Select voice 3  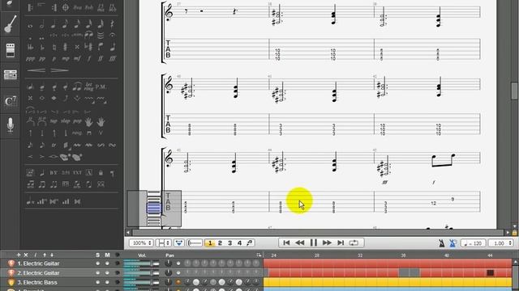(229, 243)
